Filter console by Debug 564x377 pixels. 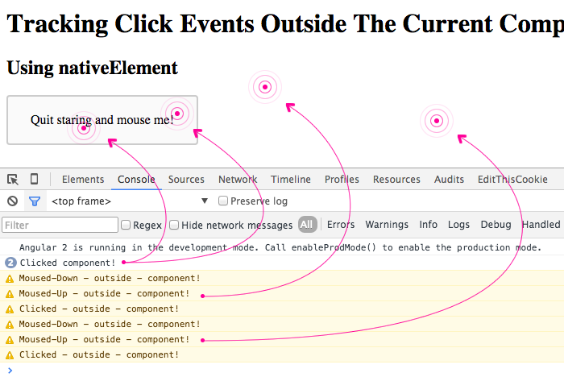496,225
